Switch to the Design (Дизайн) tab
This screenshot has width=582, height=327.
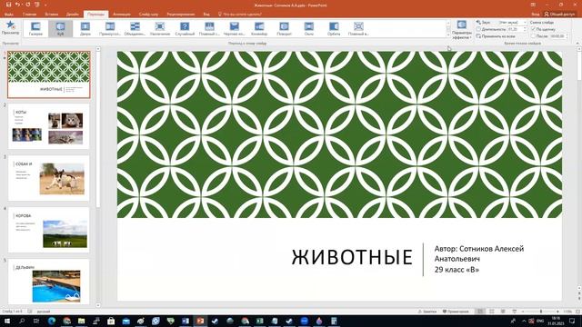73,15
